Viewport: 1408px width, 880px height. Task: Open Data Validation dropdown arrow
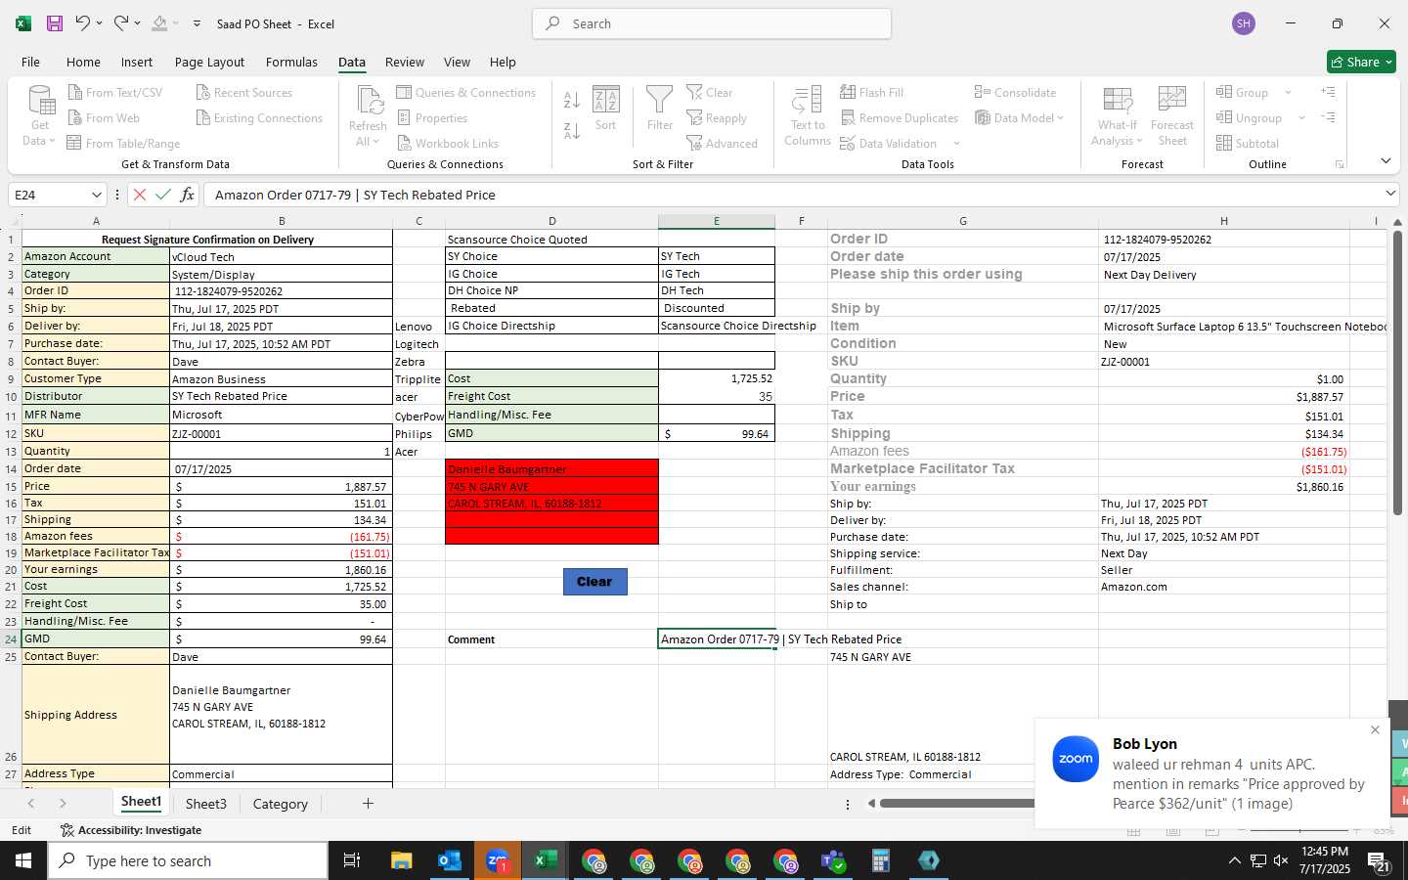[956, 143]
